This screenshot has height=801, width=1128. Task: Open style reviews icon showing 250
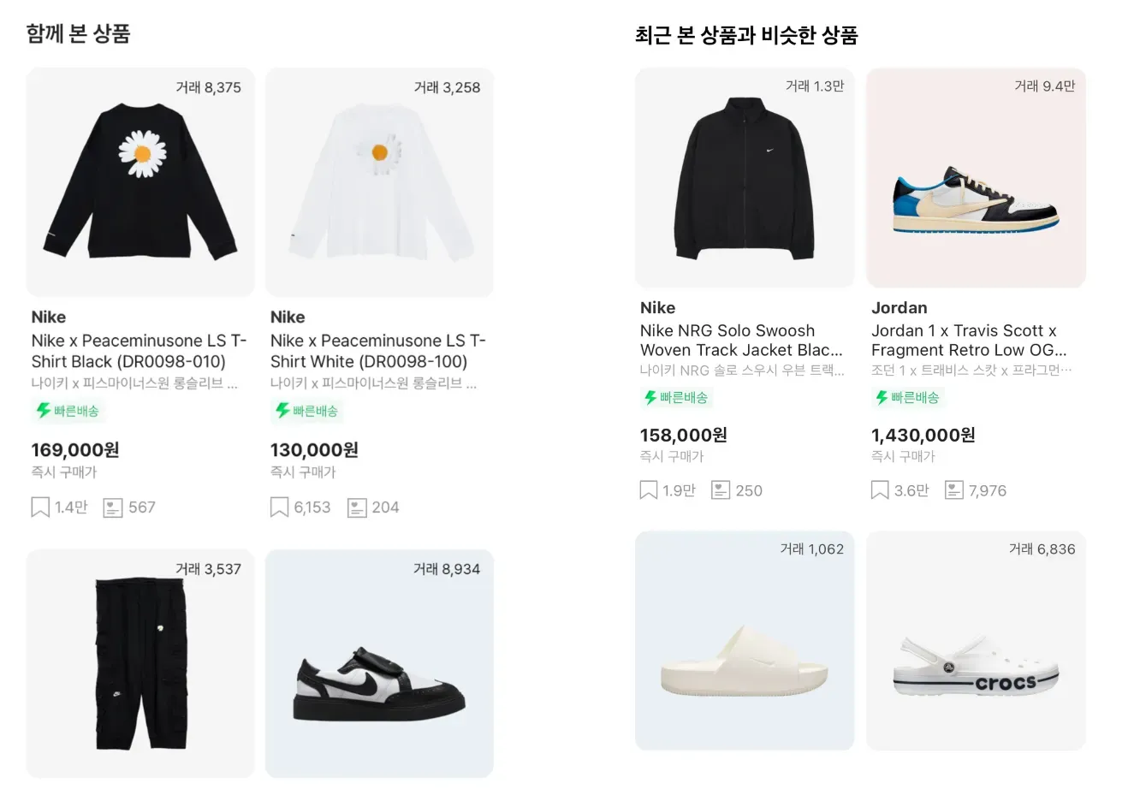coord(721,490)
